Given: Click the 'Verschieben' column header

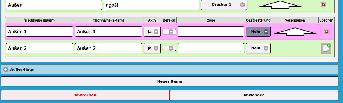Looking at the screenshot, I should pyautogui.click(x=295, y=20).
